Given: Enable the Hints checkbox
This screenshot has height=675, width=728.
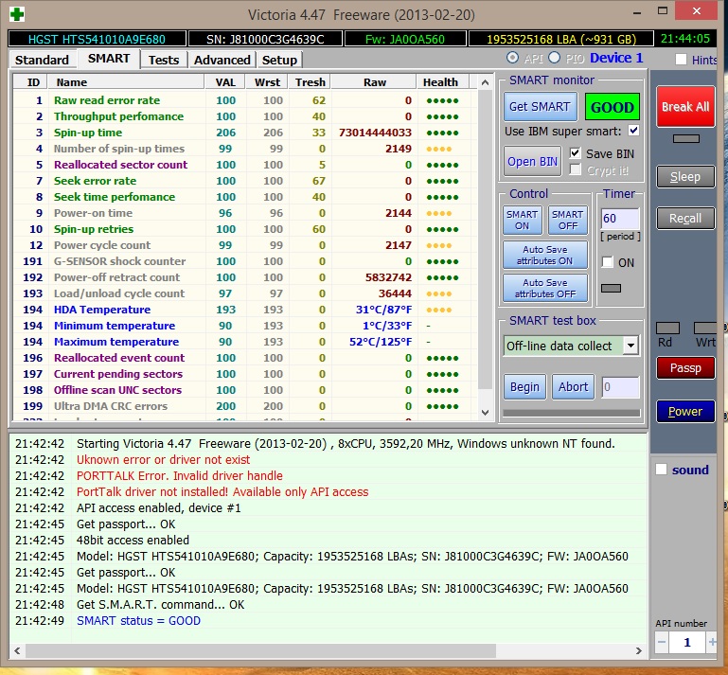Looking at the screenshot, I should pos(681,60).
